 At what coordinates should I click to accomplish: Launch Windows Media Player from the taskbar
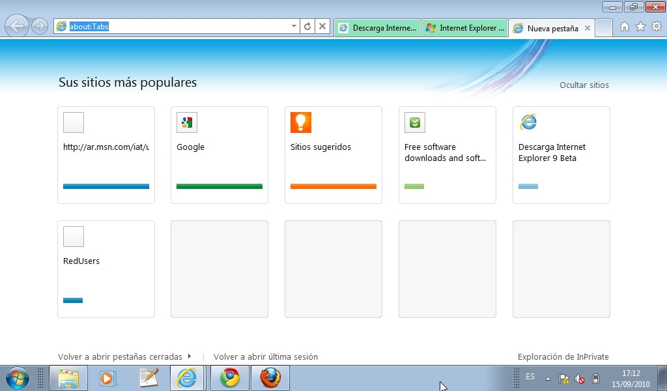tap(108, 378)
